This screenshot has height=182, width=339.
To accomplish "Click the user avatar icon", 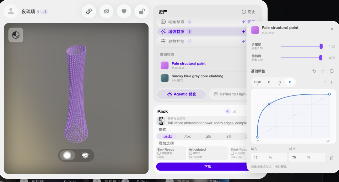I will point(11,11).
